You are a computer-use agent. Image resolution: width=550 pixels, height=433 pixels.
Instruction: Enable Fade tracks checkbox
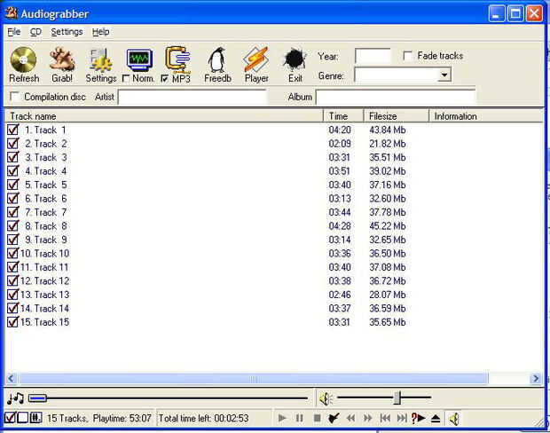407,56
